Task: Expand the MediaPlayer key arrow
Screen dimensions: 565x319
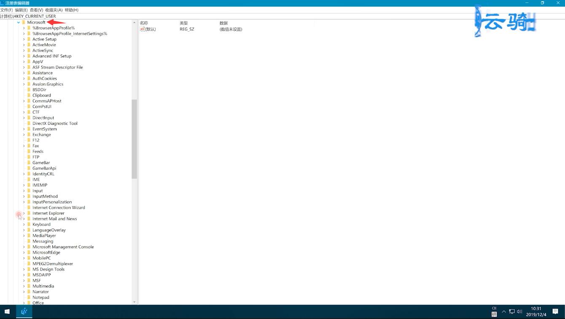Action: [x=24, y=236]
